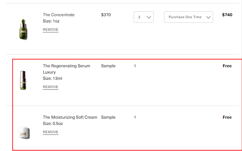The image size is (242, 151).
Task: Open The Concentrate product name link
Action: click(x=59, y=15)
